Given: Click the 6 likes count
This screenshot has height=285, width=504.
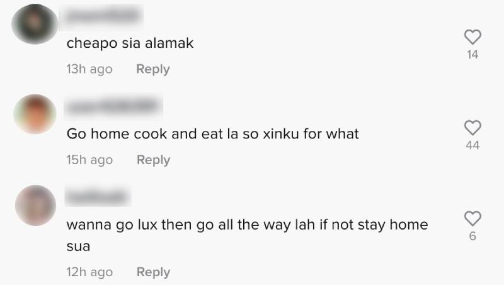Looking at the screenshot, I should pos(472,236).
